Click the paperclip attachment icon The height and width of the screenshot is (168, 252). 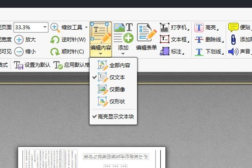pos(233,40)
